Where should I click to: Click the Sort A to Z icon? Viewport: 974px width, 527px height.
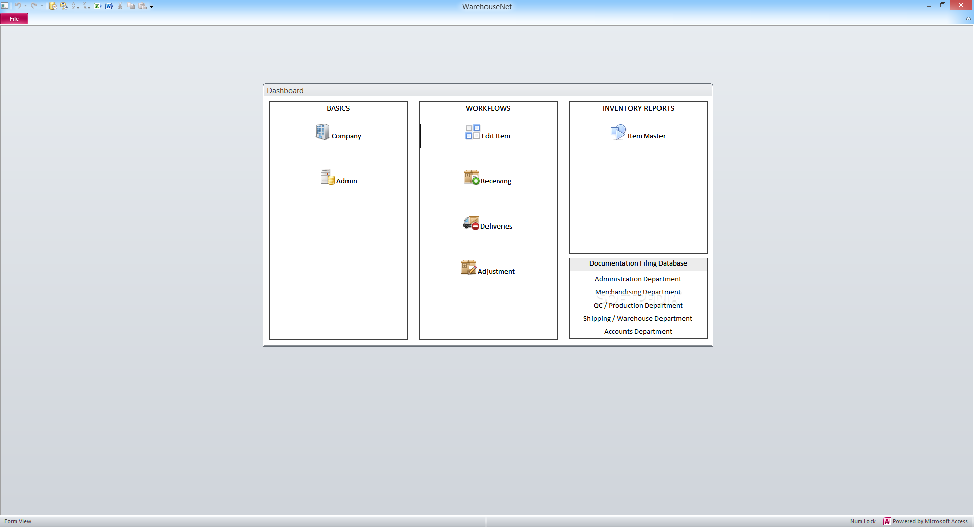point(75,6)
